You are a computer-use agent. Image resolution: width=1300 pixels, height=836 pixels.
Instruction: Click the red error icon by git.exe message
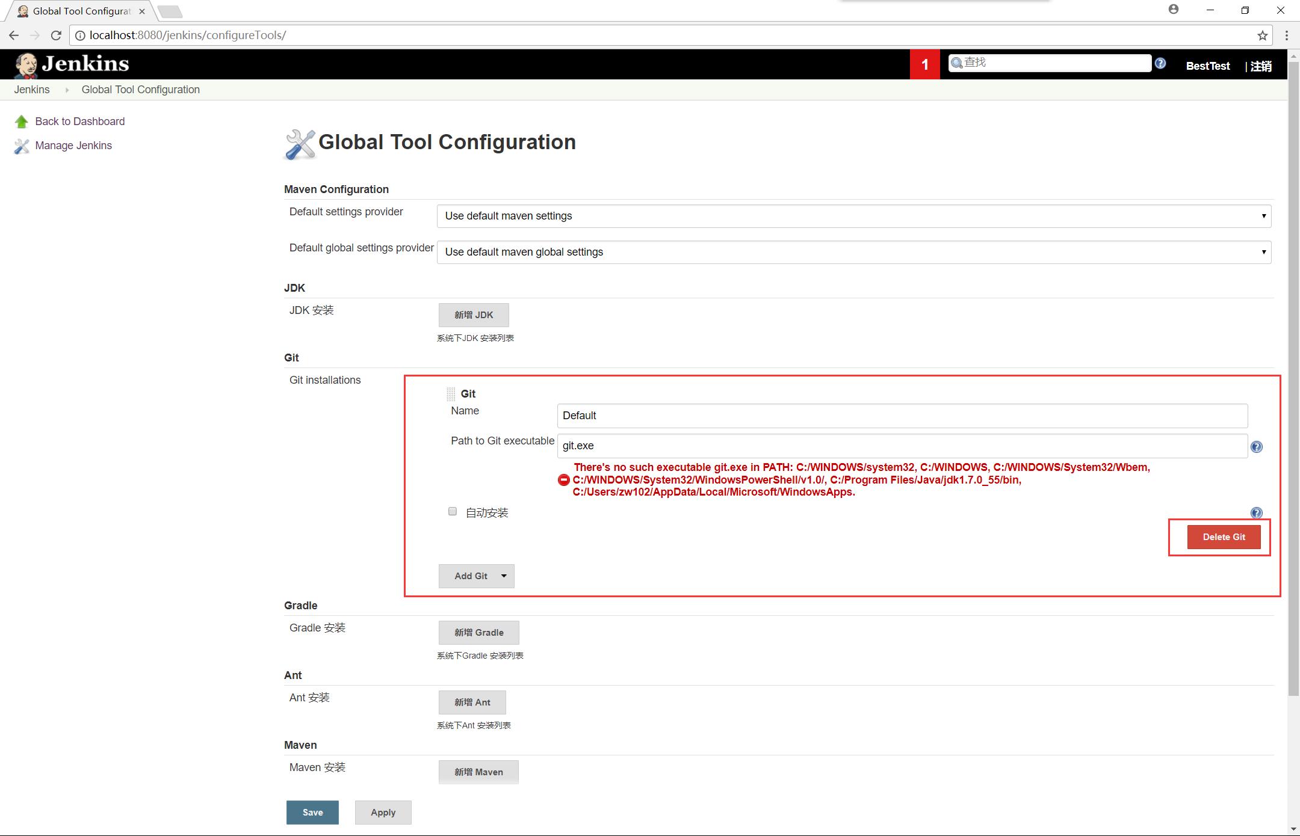(x=564, y=480)
